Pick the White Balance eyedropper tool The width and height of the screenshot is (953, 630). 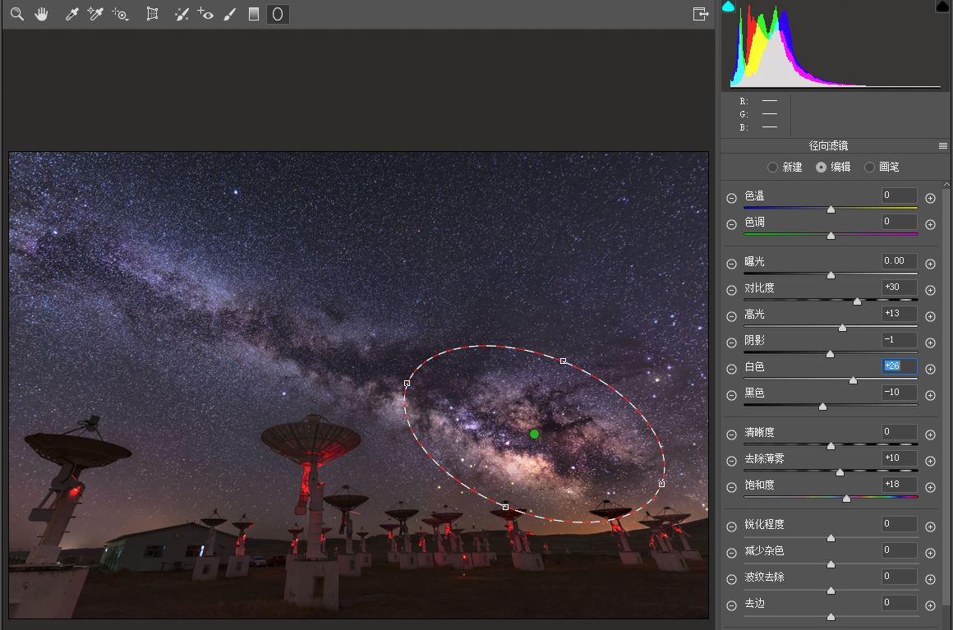[71, 14]
